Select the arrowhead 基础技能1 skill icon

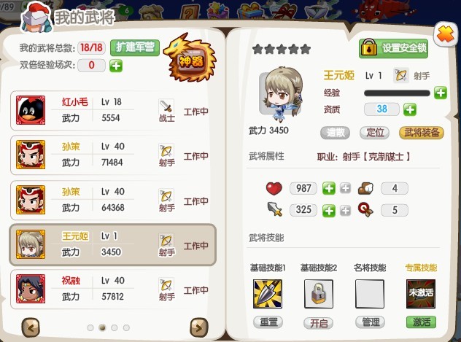tap(268, 294)
